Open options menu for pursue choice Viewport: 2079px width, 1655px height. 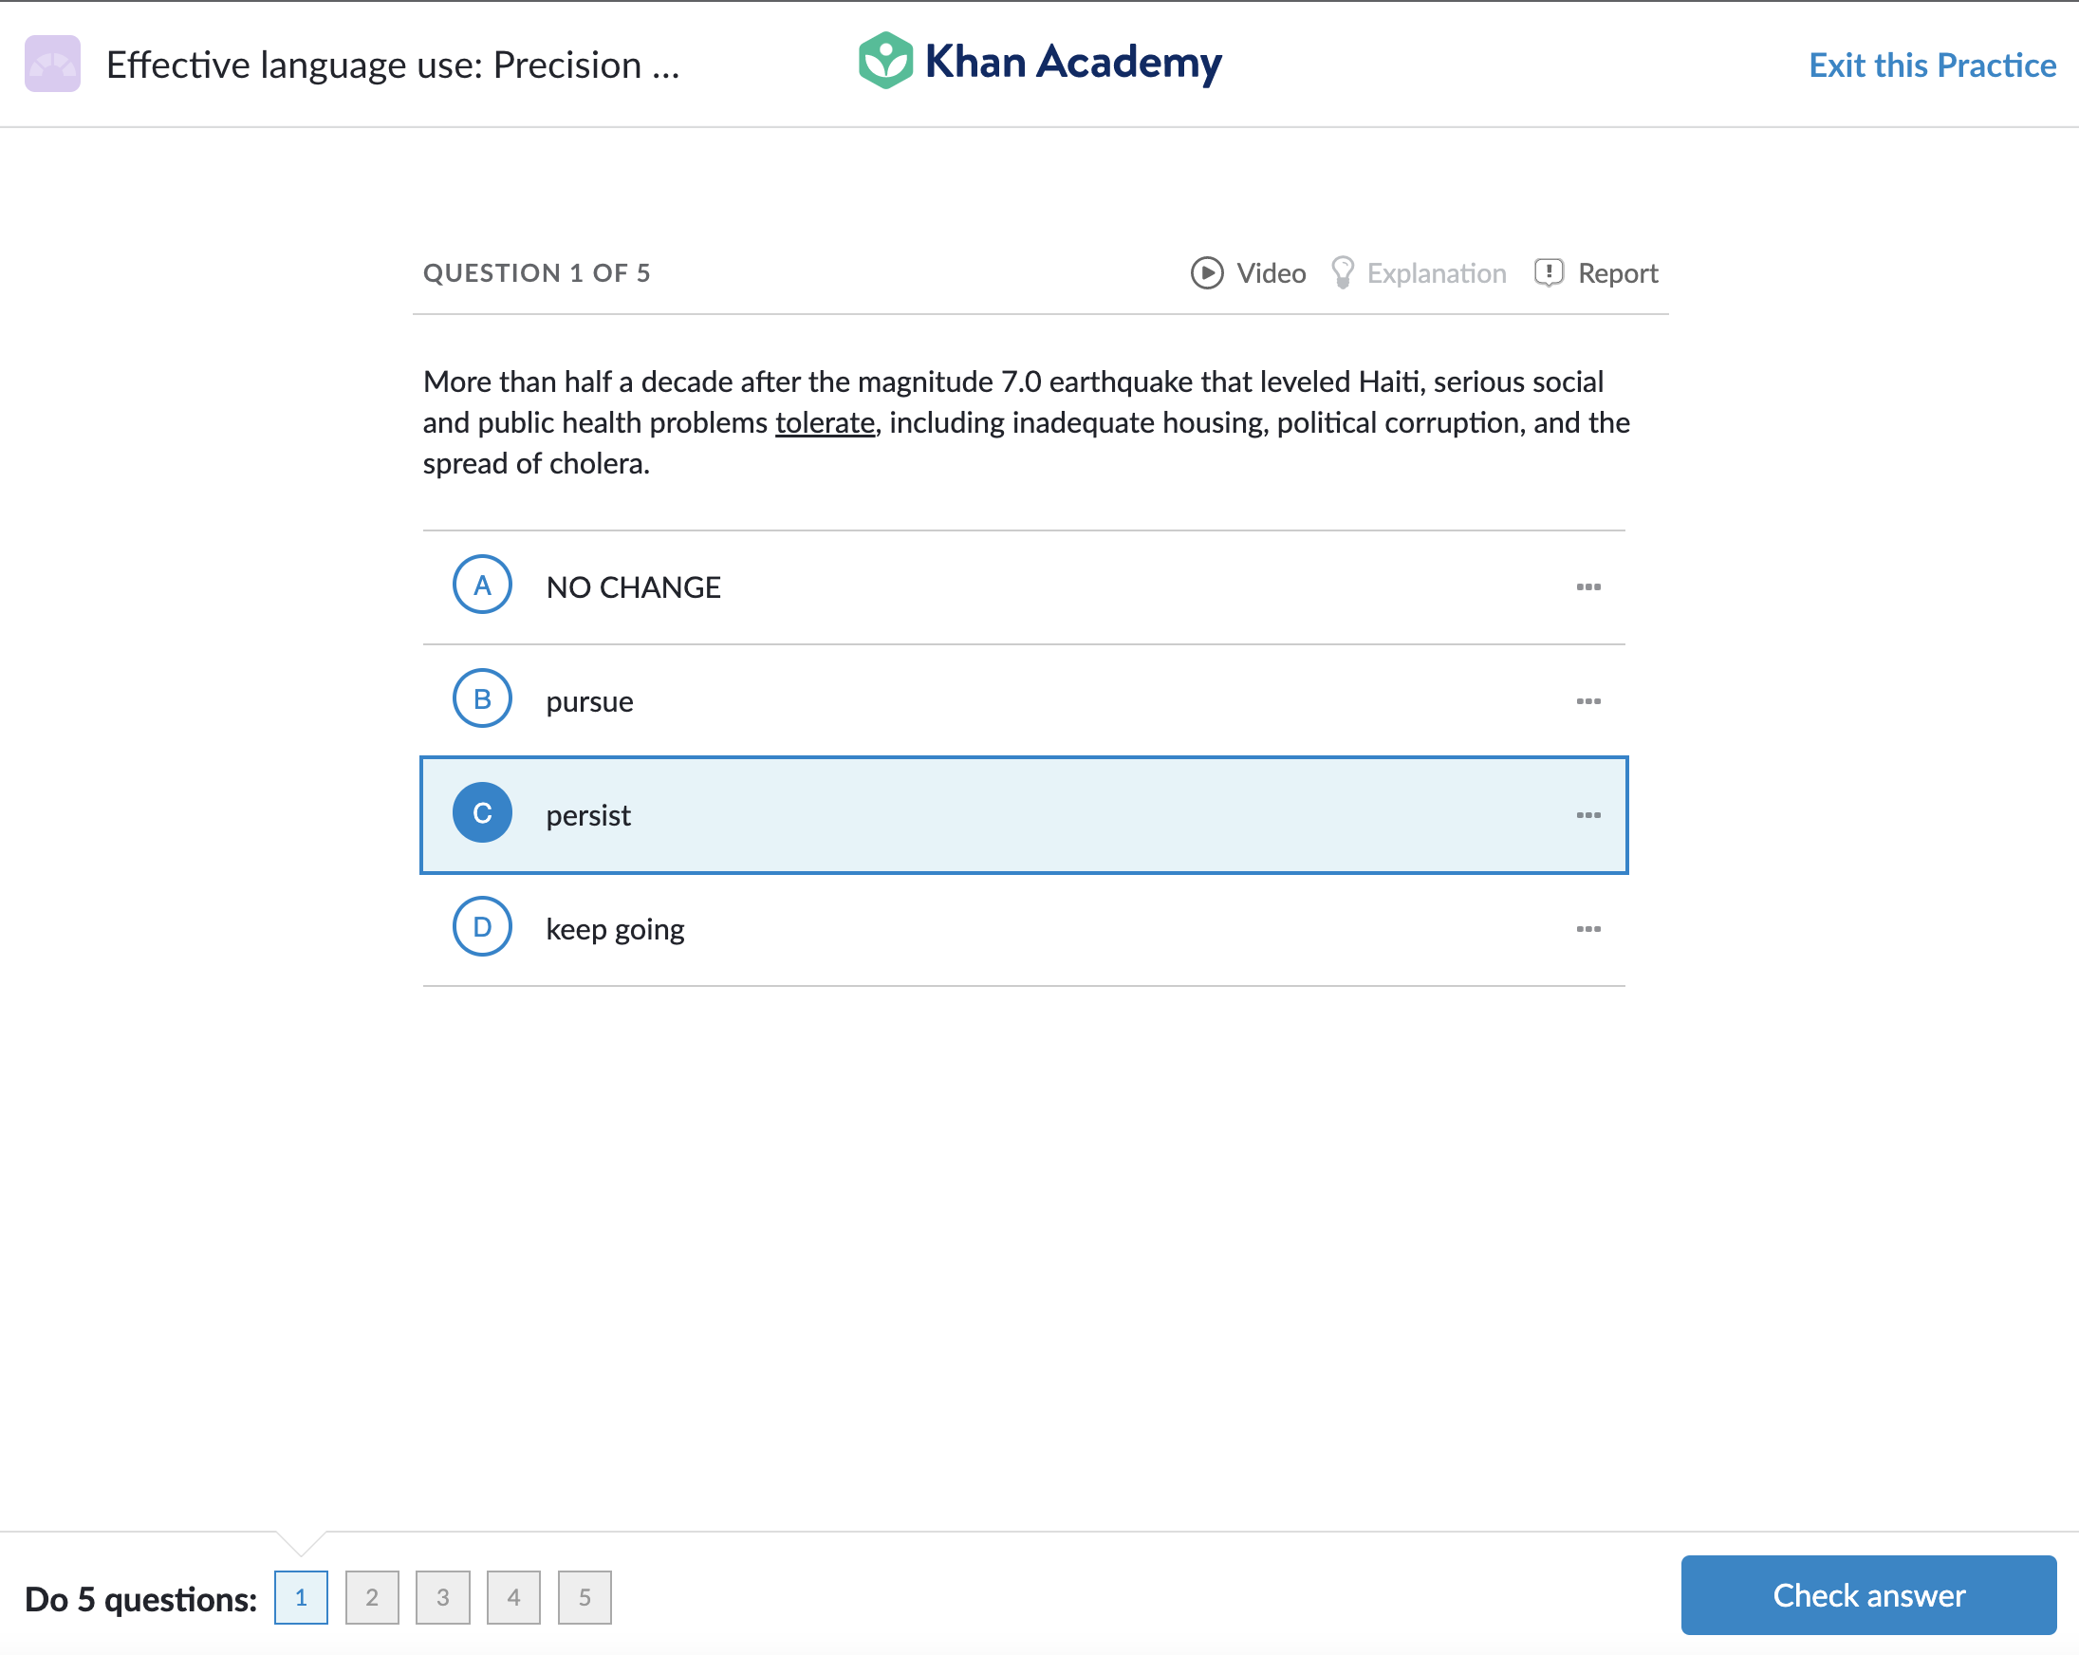1587,701
